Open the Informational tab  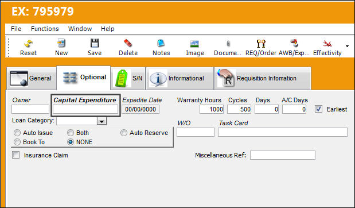click(180, 79)
